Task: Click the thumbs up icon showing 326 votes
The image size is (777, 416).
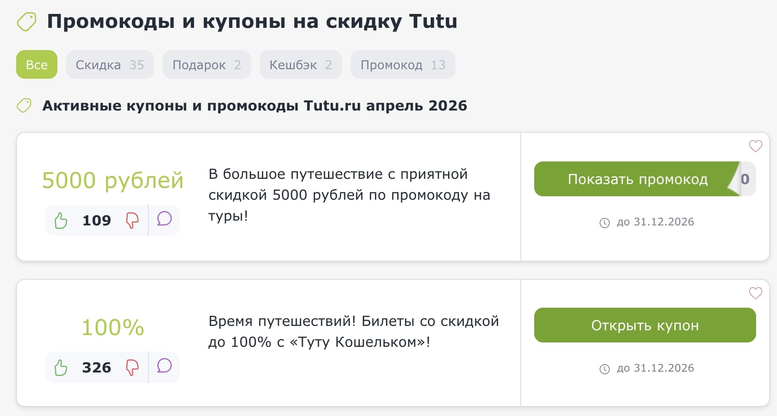Action: pos(61,367)
